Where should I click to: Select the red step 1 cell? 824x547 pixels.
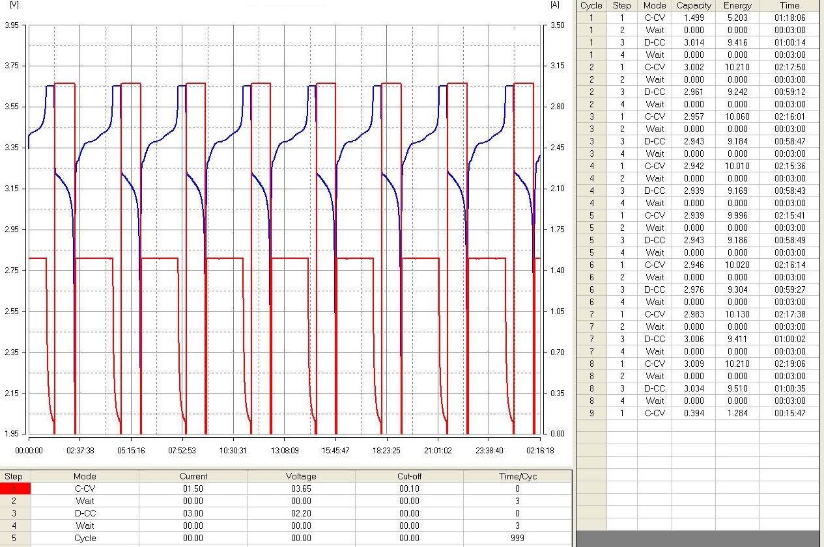[x=16, y=488]
